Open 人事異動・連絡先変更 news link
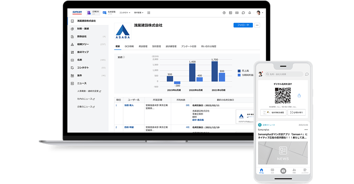The image size is (354, 184). pos(89,91)
